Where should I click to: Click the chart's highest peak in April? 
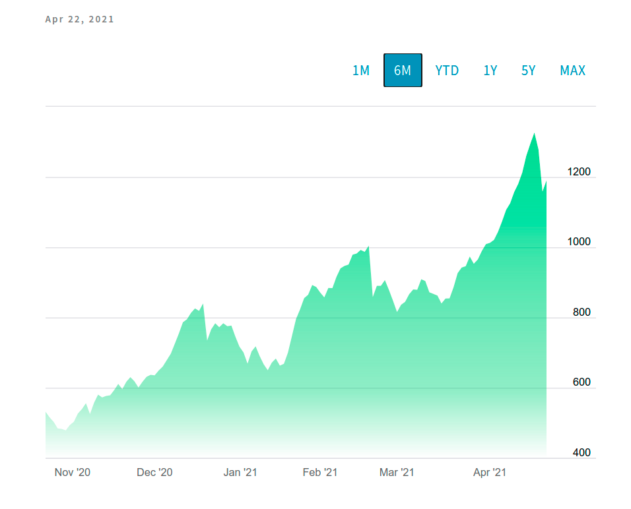coord(534,134)
